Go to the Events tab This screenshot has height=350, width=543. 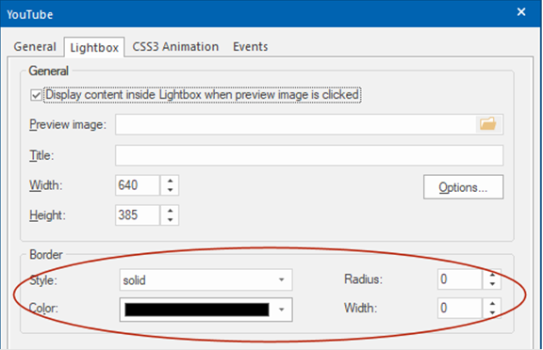pyautogui.click(x=250, y=47)
